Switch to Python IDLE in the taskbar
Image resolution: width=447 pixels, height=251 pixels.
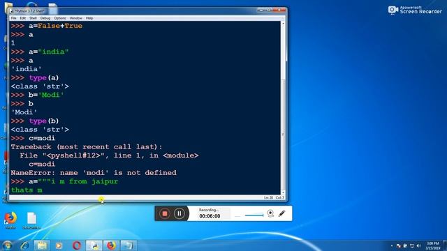click(x=94, y=245)
